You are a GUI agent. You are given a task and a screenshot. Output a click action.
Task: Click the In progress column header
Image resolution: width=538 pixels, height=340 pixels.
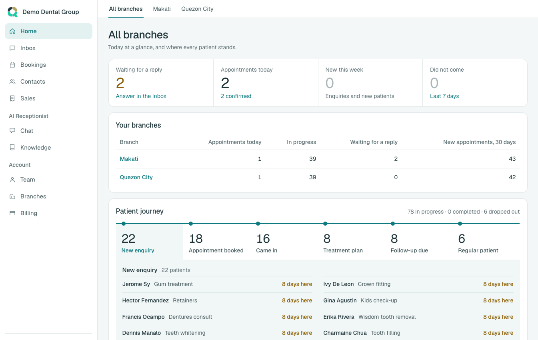[x=302, y=142]
